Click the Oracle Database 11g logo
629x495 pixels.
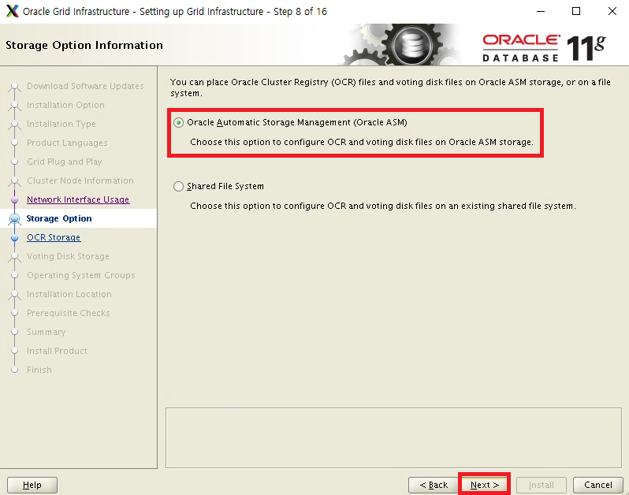(544, 48)
